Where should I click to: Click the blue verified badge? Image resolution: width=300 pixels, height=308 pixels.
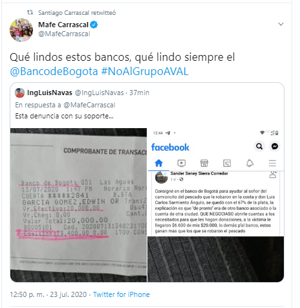[x=94, y=25]
